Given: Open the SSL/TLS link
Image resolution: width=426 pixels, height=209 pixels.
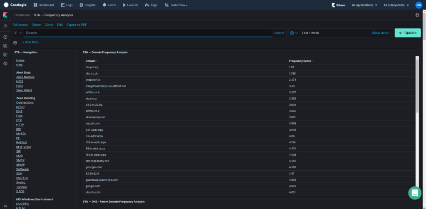Looking at the screenshot, I should 22,178.
